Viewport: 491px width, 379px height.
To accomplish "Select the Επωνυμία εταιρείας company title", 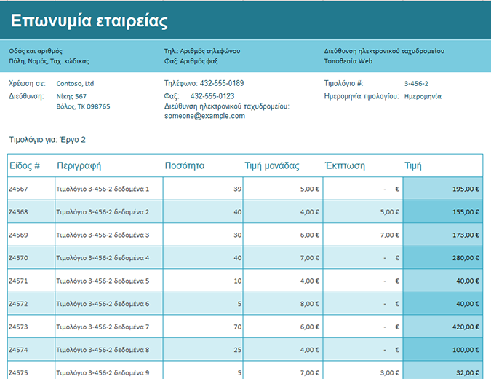I will point(89,21).
